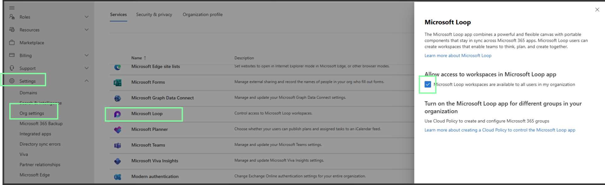Click the Description column header
Screen dimensions: 605x185
(x=244, y=58)
